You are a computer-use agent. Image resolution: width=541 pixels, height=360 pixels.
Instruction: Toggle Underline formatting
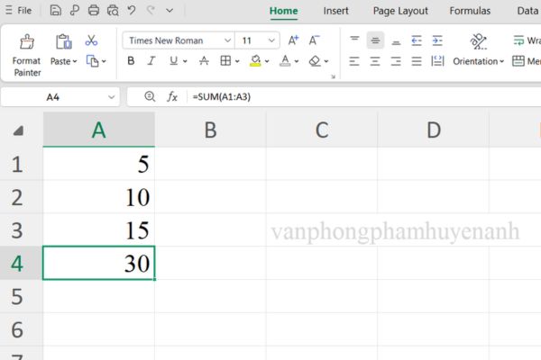pyautogui.click(x=173, y=61)
